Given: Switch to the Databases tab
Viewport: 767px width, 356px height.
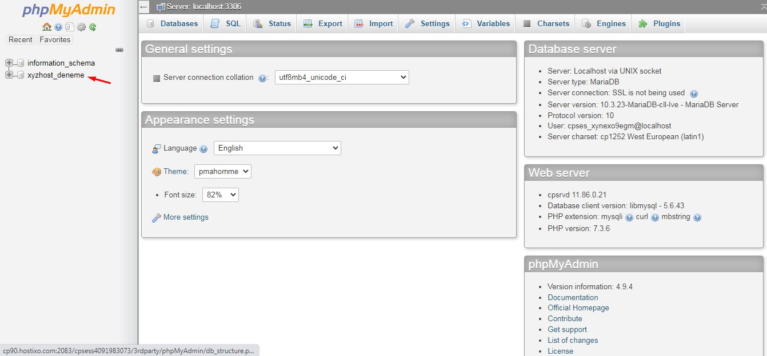Looking at the screenshot, I should click(x=173, y=23).
